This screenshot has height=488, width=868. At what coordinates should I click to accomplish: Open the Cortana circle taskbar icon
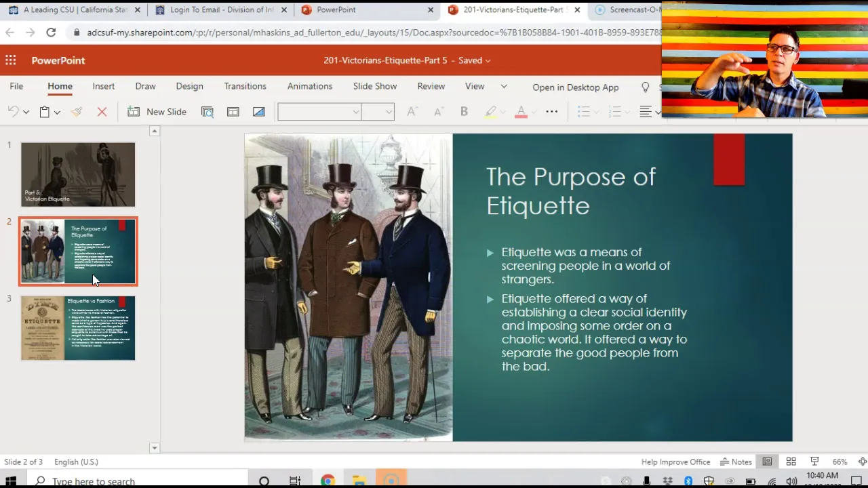pos(264,481)
